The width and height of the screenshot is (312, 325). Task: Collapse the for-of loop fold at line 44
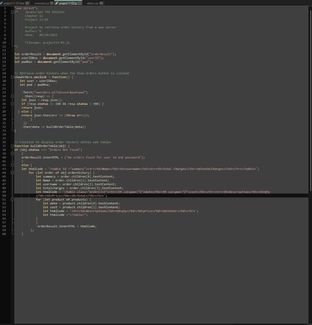(x=12, y=172)
